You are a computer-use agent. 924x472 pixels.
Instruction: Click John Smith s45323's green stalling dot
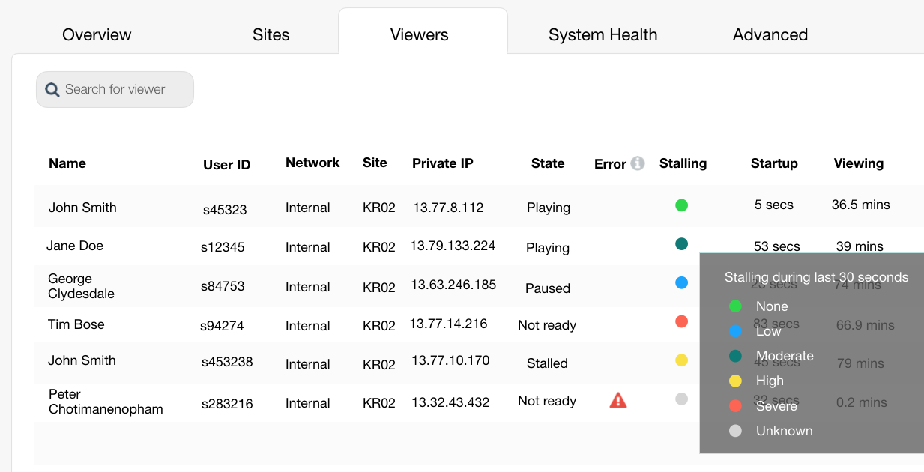tap(681, 205)
